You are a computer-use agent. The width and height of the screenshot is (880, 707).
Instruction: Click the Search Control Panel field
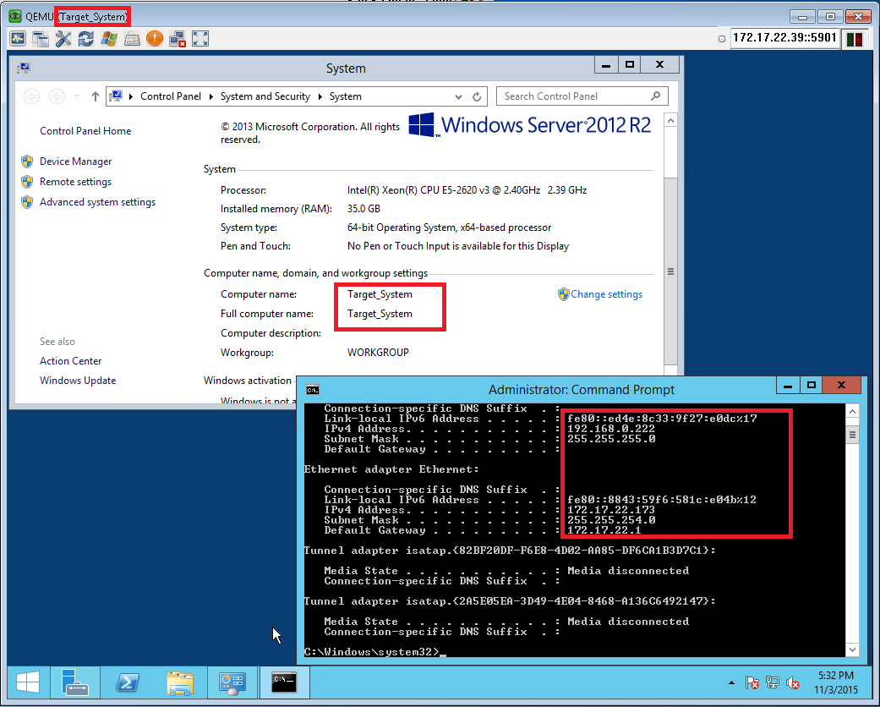pyautogui.click(x=575, y=96)
